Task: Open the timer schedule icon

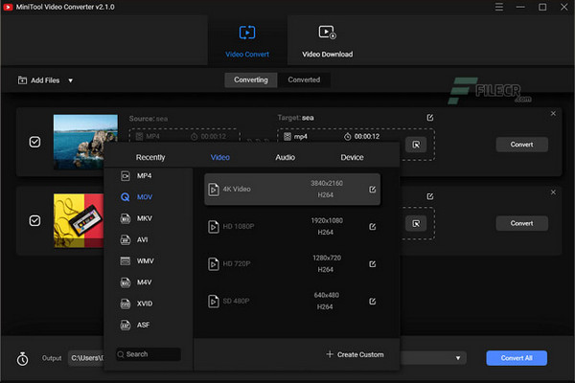Action: (22, 358)
